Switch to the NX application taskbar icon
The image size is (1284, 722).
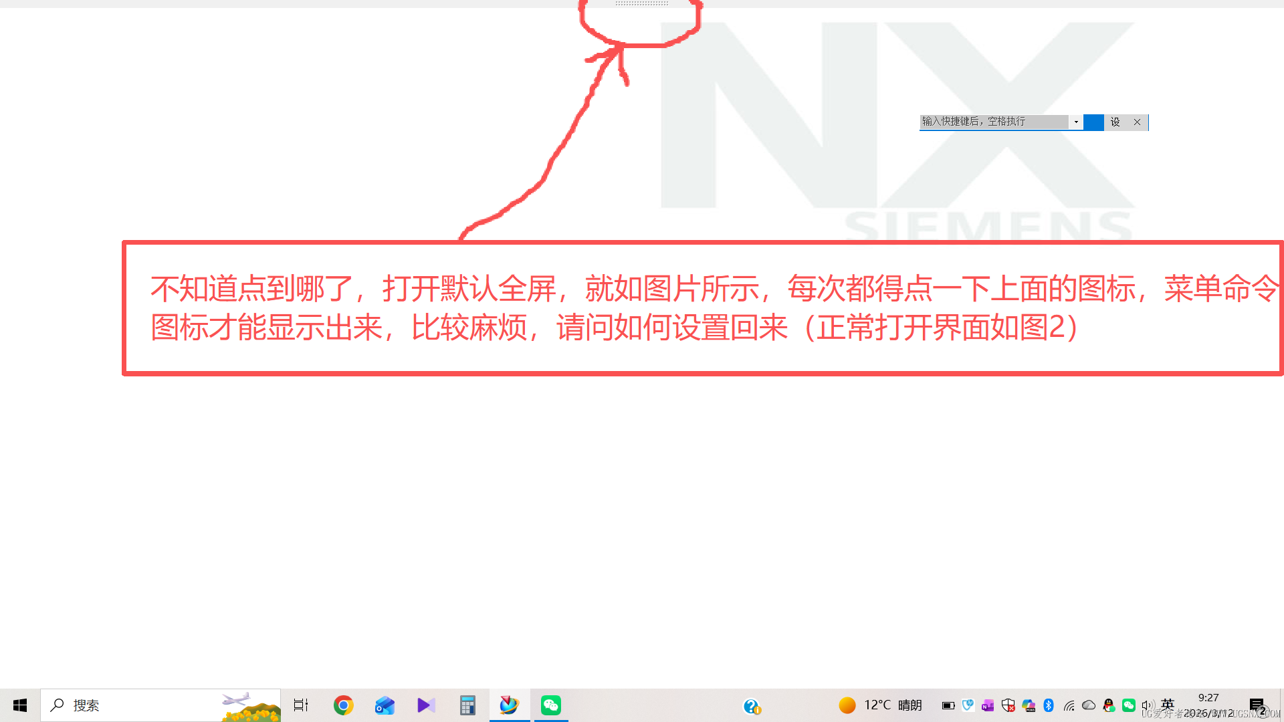509,705
